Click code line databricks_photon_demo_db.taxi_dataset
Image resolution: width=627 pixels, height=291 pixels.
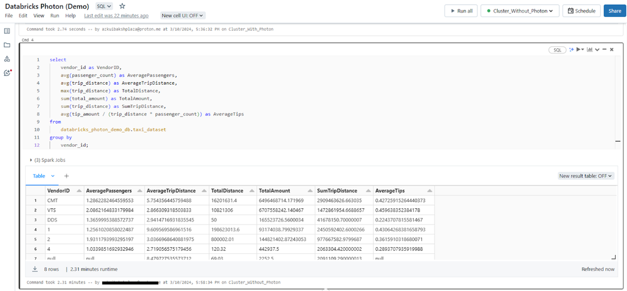click(x=113, y=130)
